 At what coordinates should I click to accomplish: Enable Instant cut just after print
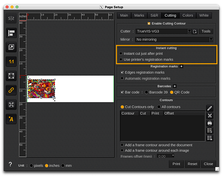point(121,54)
